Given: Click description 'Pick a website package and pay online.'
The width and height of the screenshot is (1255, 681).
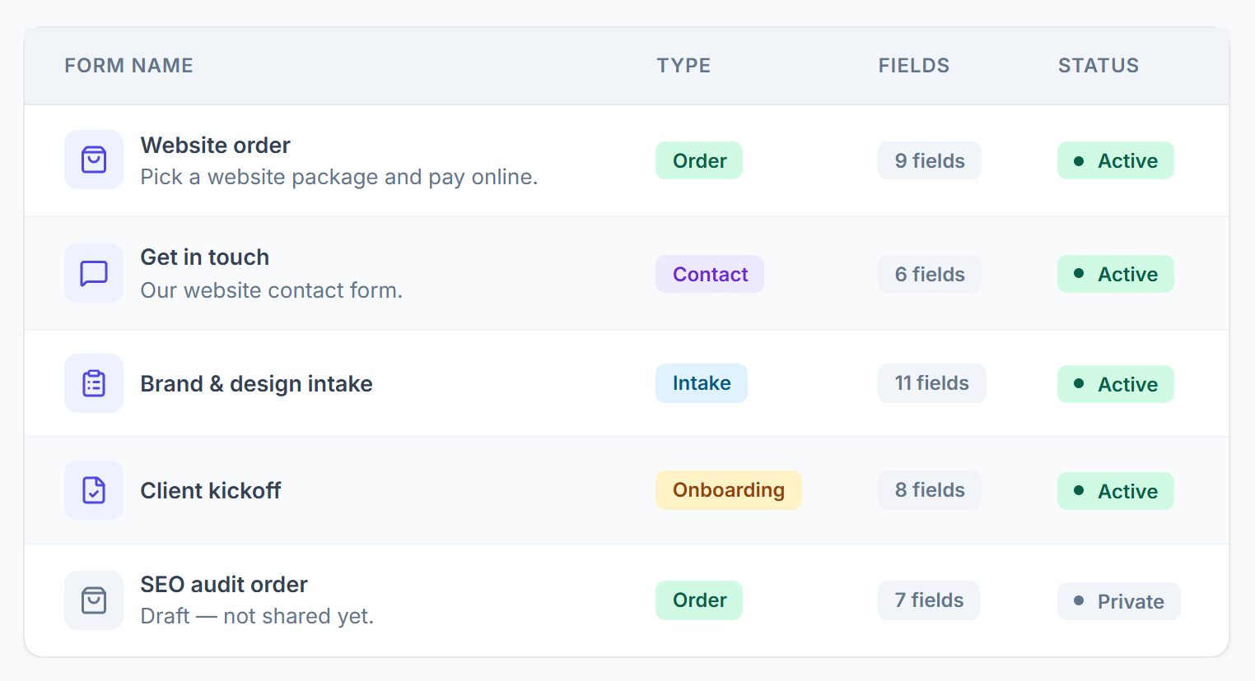Looking at the screenshot, I should (339, 177).
